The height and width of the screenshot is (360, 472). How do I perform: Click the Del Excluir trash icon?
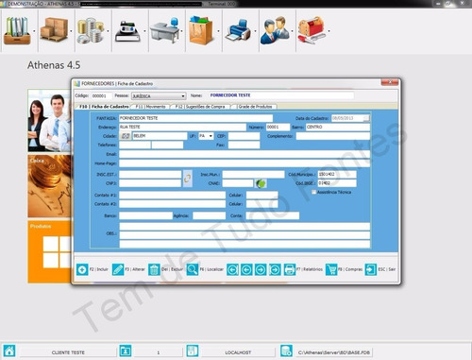click(x=154, y=269)
